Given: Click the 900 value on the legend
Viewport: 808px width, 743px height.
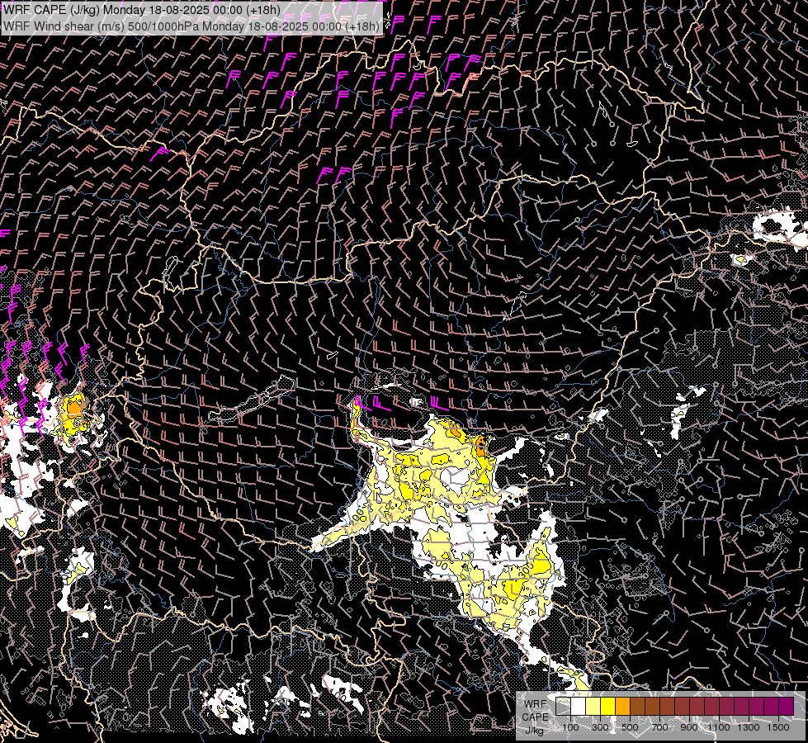Looking at the screenshot, I should (x=689, y=727).
